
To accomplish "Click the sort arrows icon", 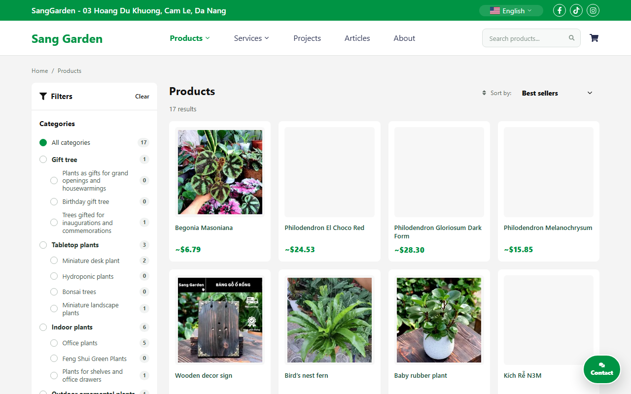I will click(484, 93).
